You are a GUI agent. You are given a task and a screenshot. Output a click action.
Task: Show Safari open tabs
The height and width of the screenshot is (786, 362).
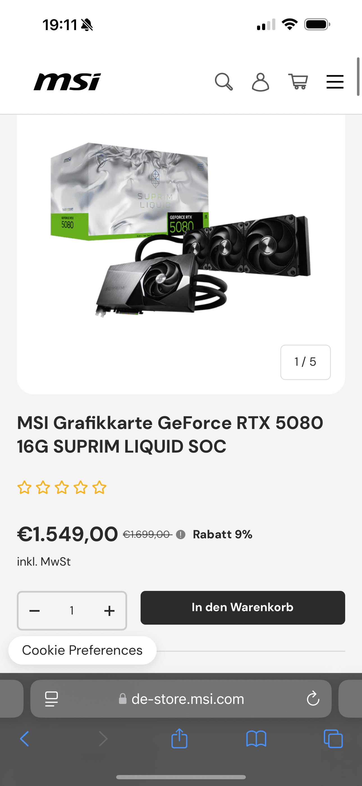point(333,739)
